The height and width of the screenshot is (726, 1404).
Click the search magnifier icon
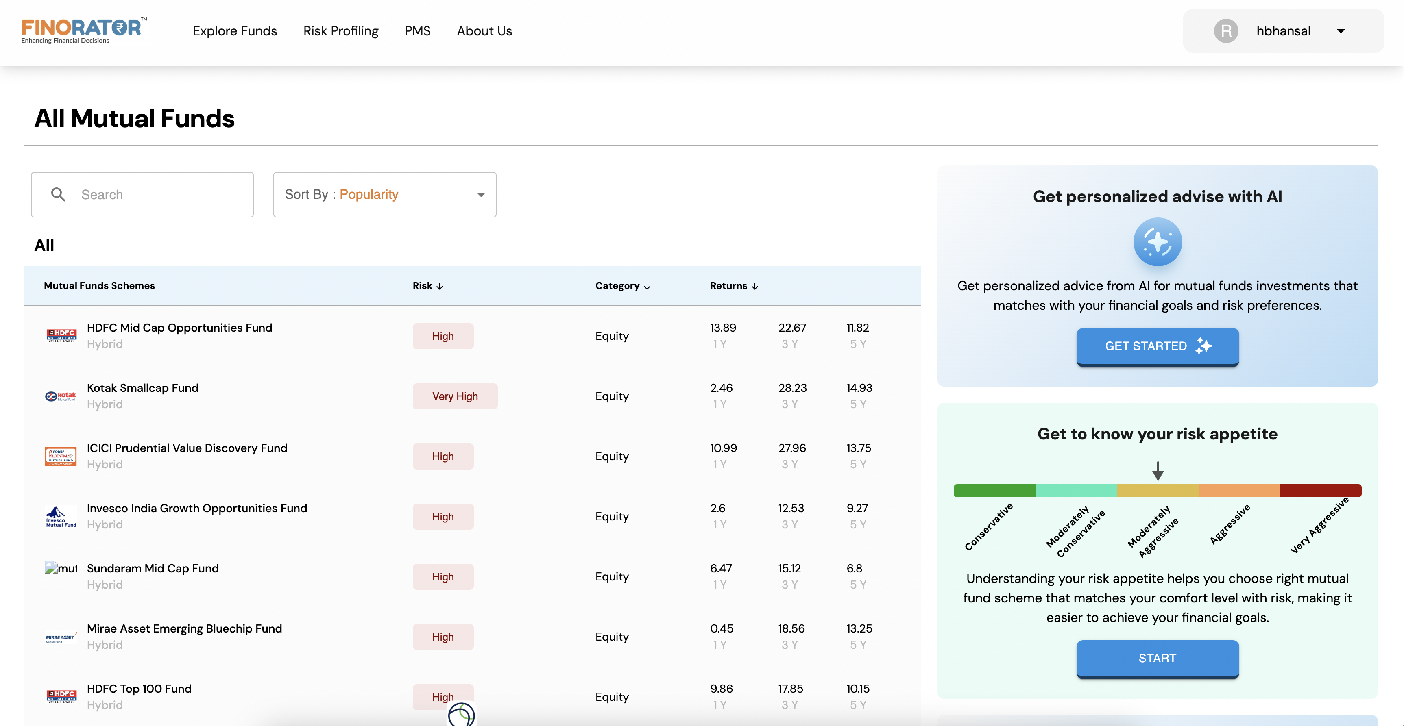click(x=58, y=194)
